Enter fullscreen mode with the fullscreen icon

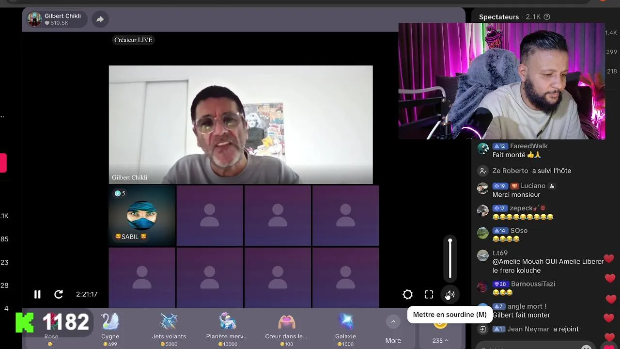(x=429, y=294)
